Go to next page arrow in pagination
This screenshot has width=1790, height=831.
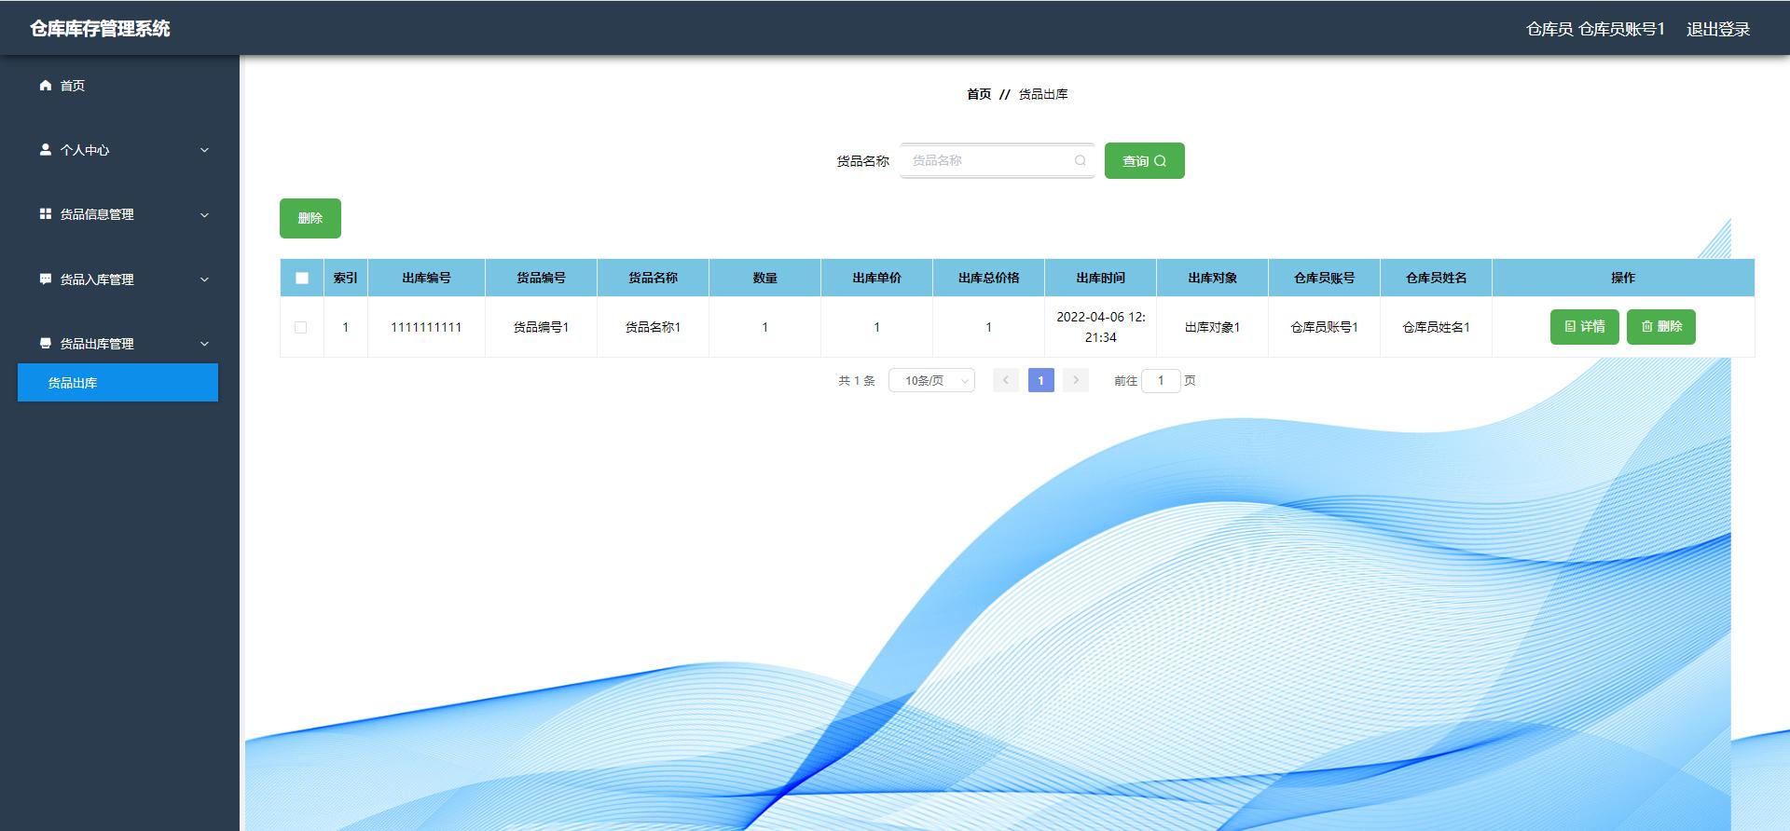click(x=1076, y=380)
